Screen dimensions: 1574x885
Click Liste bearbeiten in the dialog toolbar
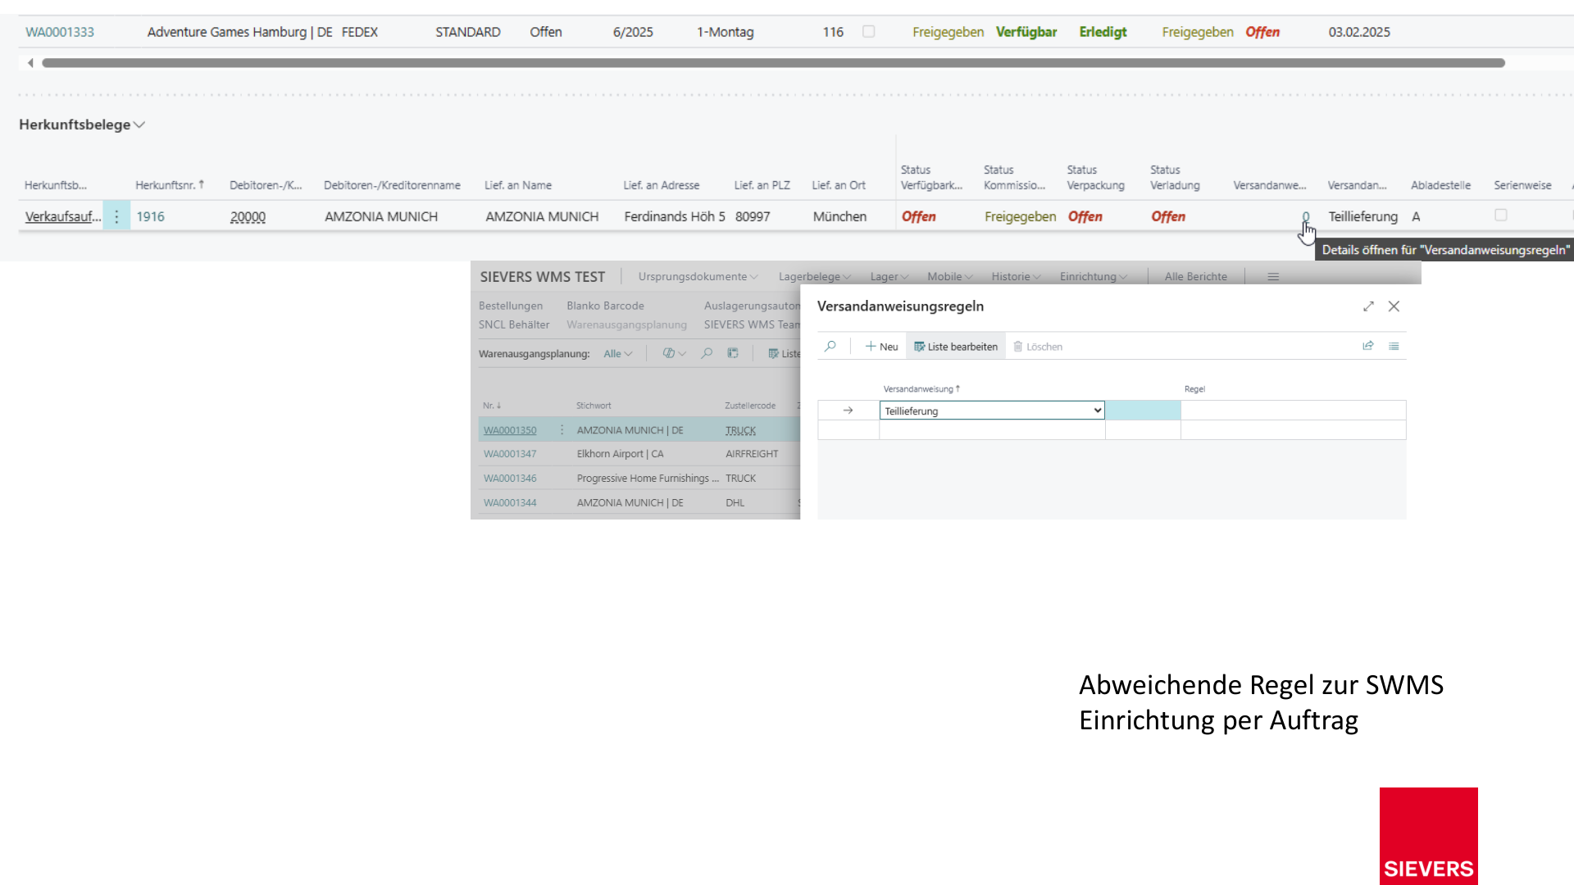coord(956,347)
